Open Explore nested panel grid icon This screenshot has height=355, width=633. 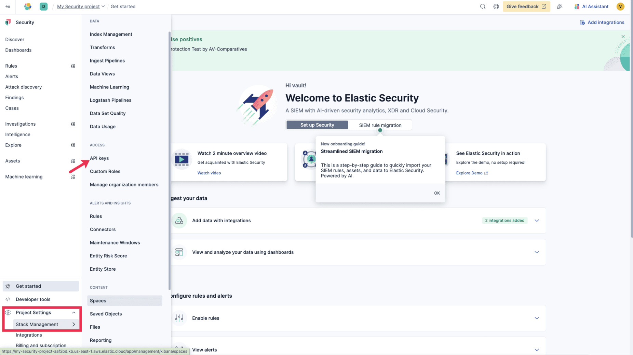(x=73, y=145)
